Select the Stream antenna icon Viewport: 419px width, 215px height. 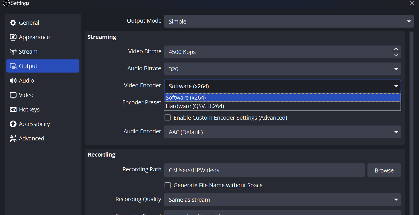coord(13,52)
